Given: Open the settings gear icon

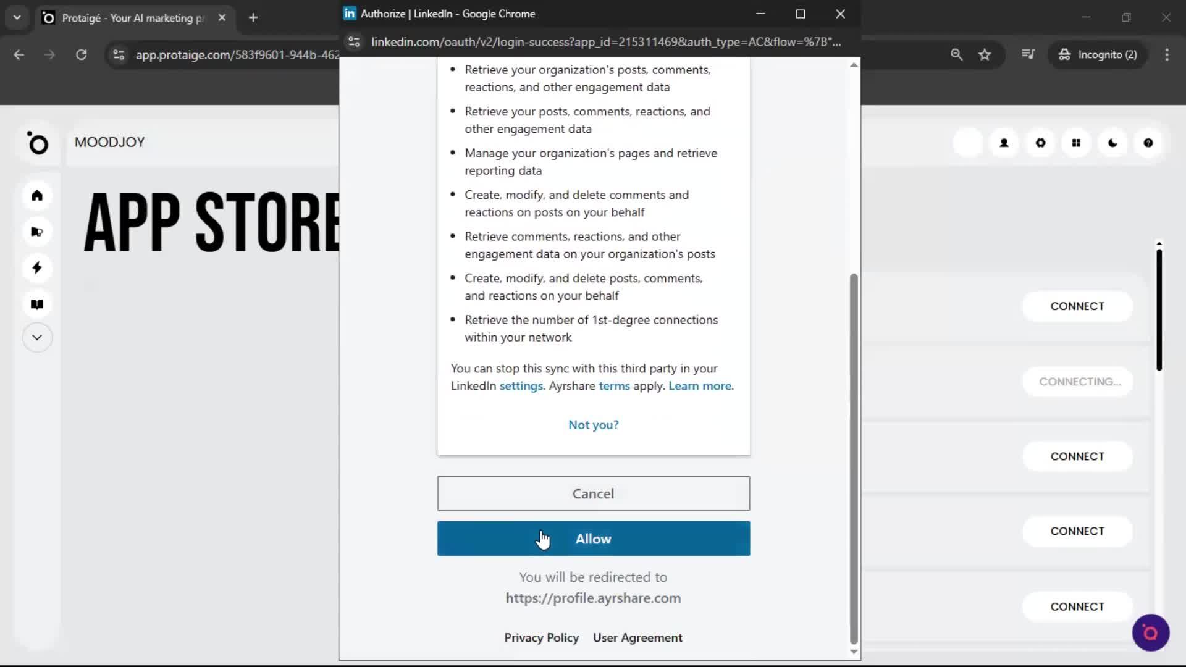Looking at the screenshot, I should click(1040, 143).
